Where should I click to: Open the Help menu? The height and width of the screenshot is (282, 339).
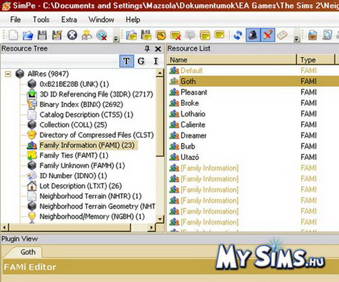coord(133,20)
